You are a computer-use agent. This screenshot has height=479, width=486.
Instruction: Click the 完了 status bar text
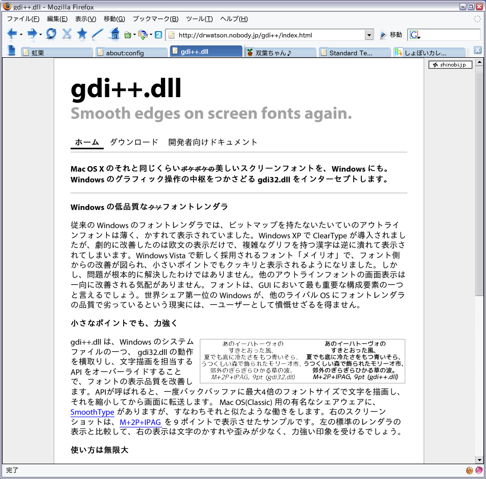[x=12, y=470]
